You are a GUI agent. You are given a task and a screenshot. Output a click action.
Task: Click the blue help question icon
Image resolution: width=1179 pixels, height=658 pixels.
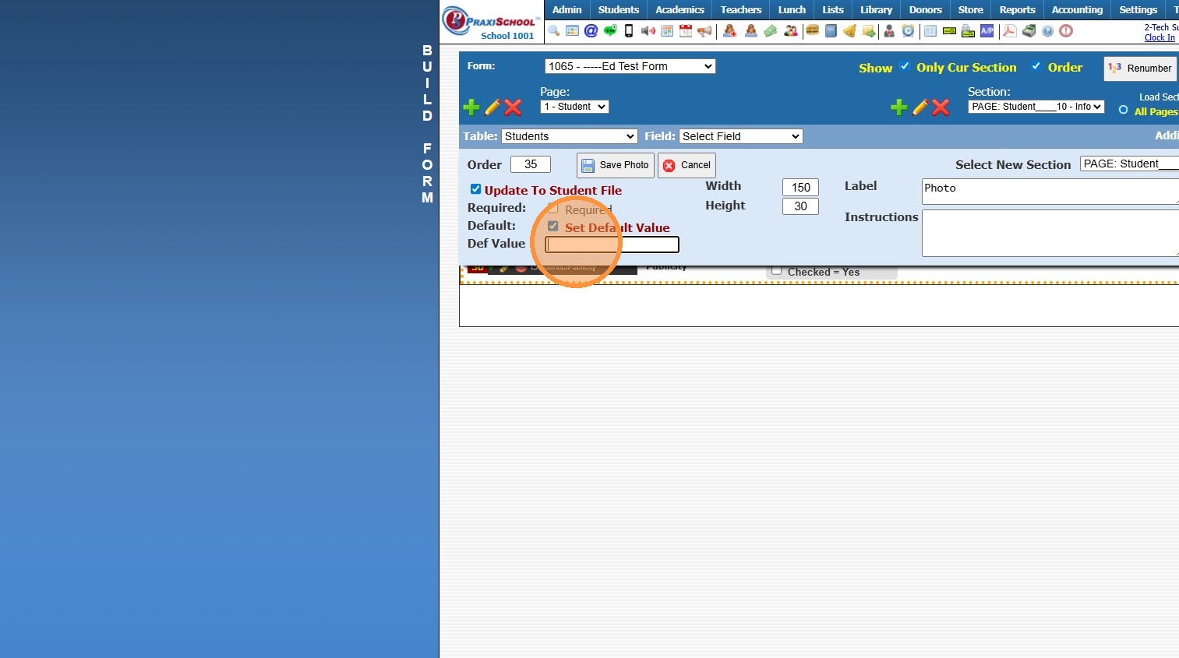click(1047, 31)
